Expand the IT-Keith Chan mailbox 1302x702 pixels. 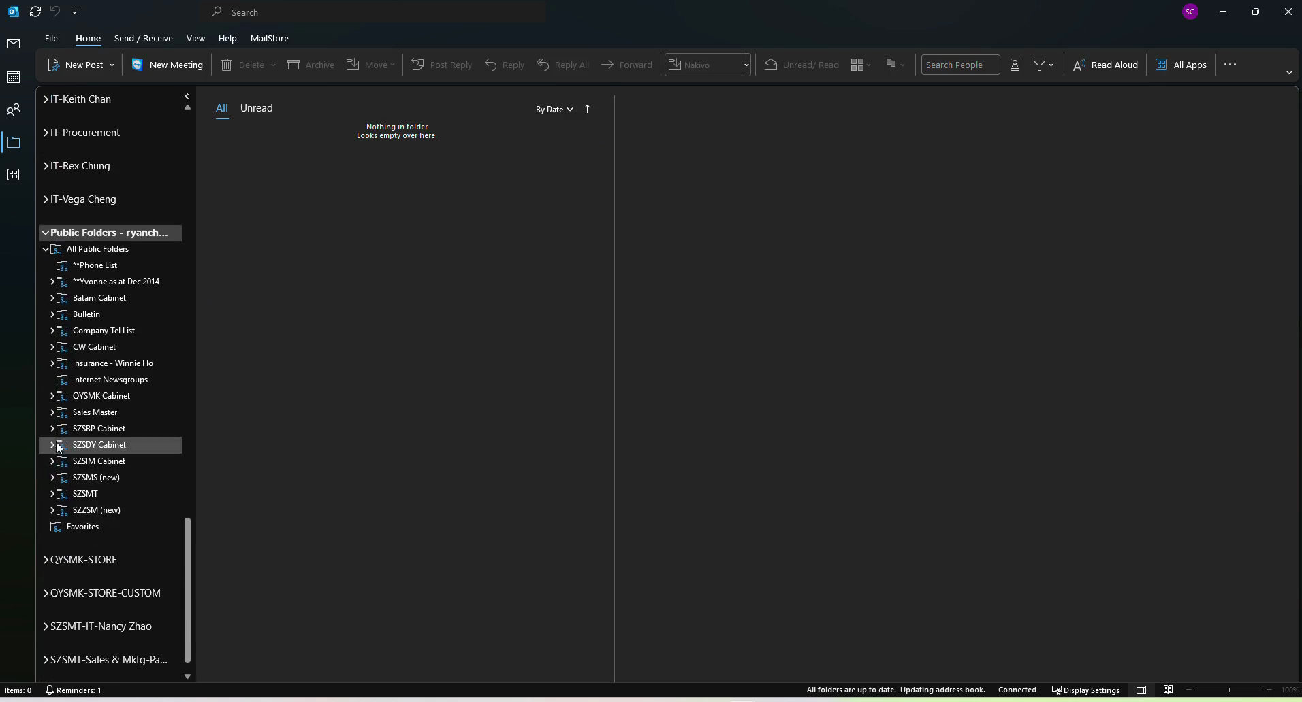click(46, 99)
